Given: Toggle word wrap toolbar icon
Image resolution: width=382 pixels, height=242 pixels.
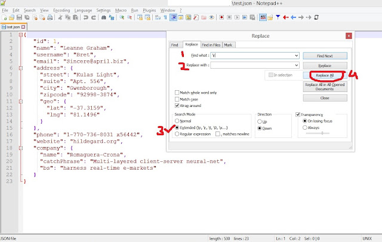Looking at the screenshot, I should coord(158,17).
